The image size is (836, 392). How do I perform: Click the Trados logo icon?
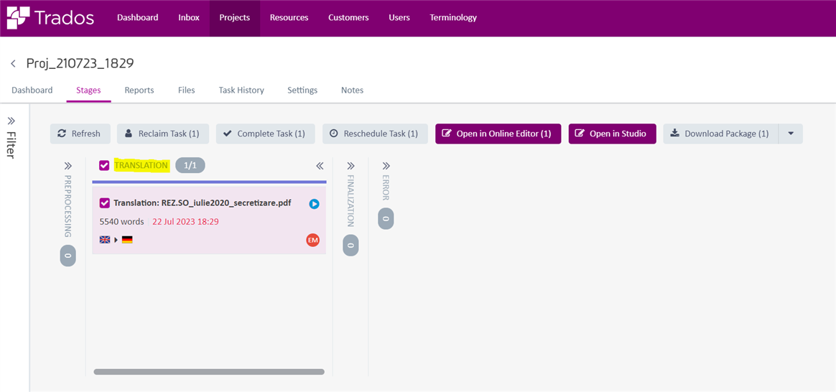(x=18, y=17)
